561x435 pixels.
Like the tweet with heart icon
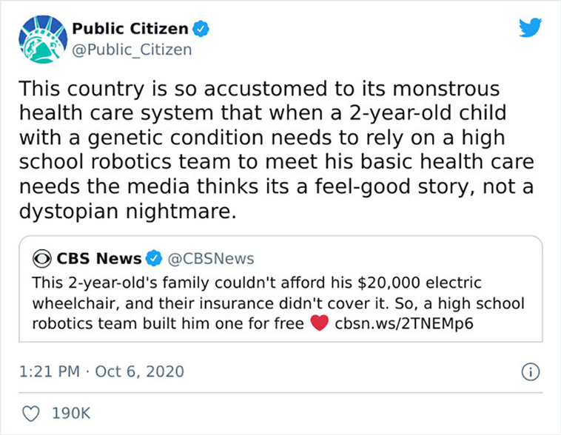[x=31, y=414]
